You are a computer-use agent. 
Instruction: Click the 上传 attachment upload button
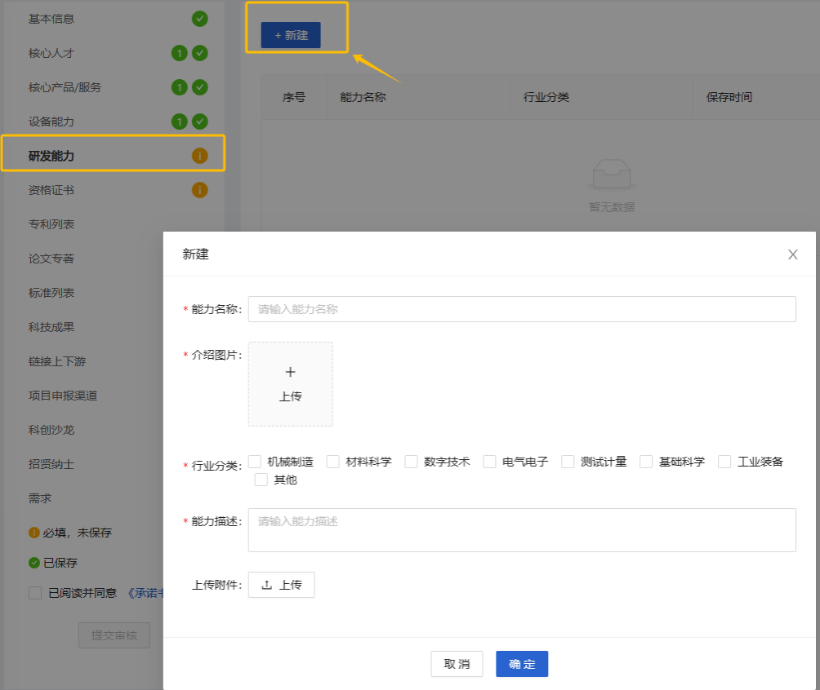point(281,585)
